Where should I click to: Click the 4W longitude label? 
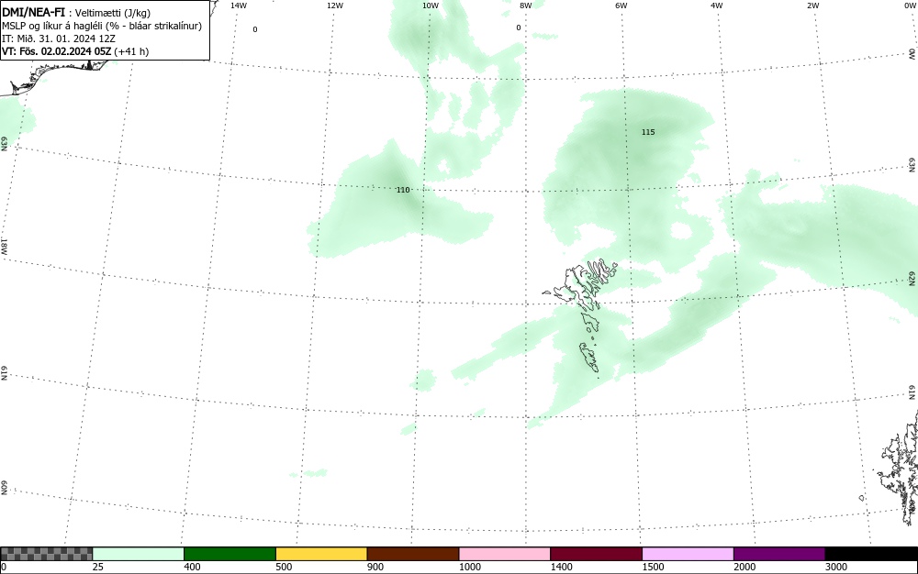click(717, 6)
